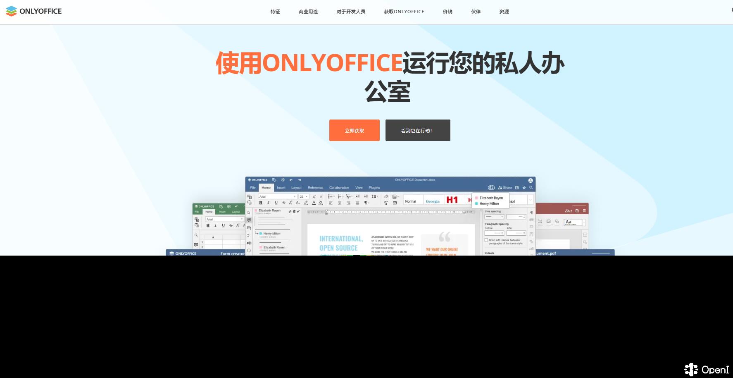Open the 价钱 navigation menu item
The image size is (733, 378).
pyautogui.click(x=447, y=12)
